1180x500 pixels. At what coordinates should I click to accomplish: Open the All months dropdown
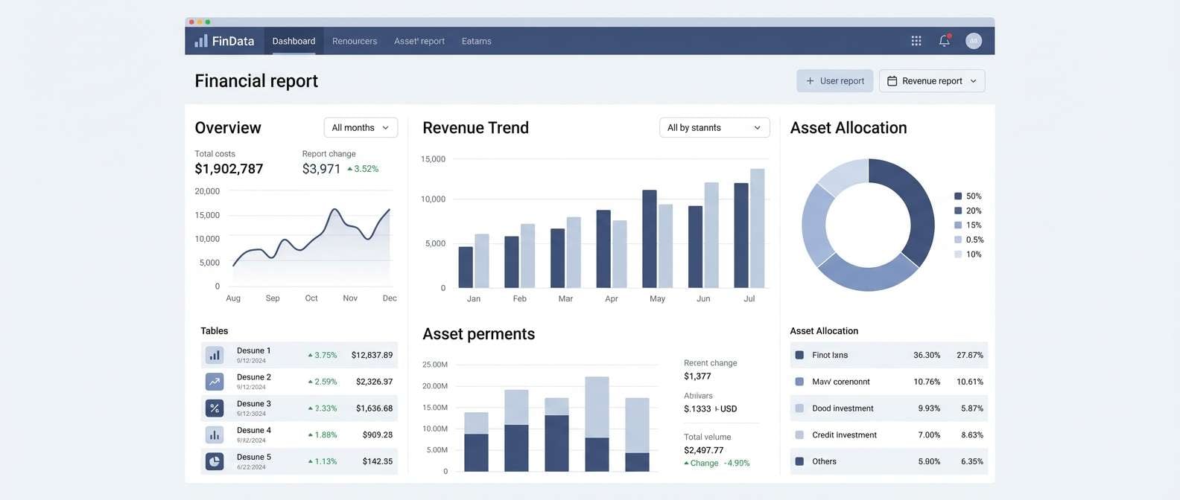click(x=361, y=128)
